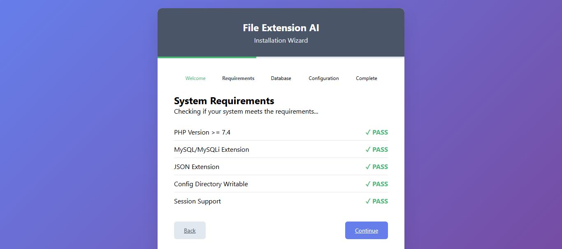Screen dimensions: 562x249
Task: Click the Session Support requirement label
Action: [197, 201]
